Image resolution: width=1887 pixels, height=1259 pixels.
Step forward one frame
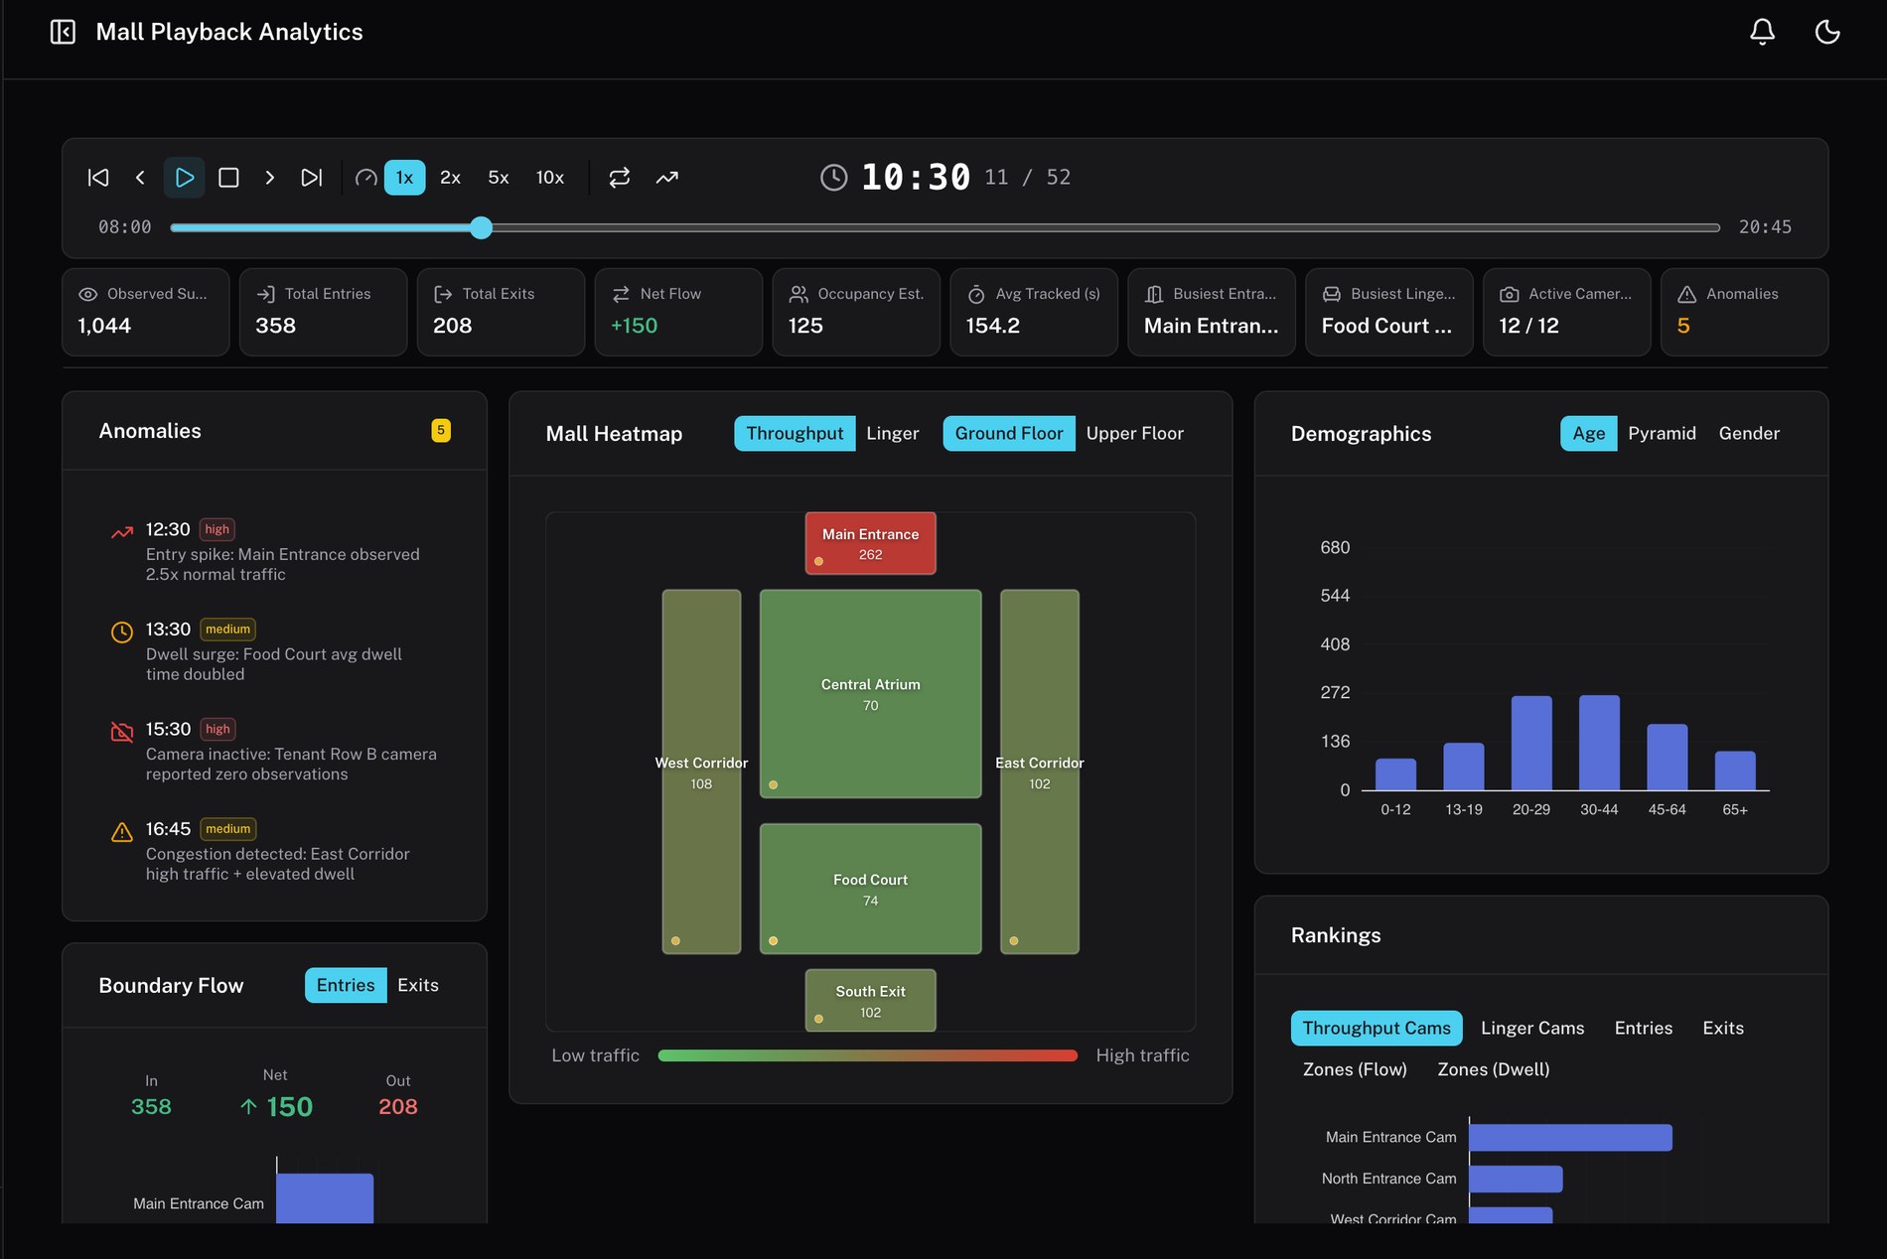click(269, 178)
